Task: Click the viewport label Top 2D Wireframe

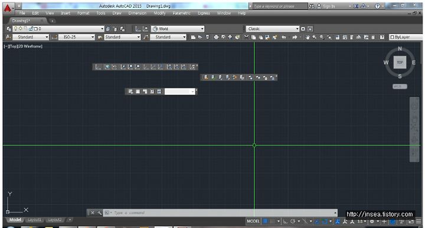Action: point(23,47)
